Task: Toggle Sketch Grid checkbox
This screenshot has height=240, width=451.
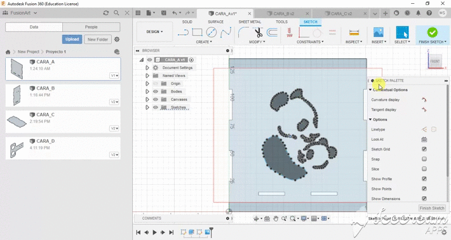Action: pyautogui.click(x=424, y=149)
